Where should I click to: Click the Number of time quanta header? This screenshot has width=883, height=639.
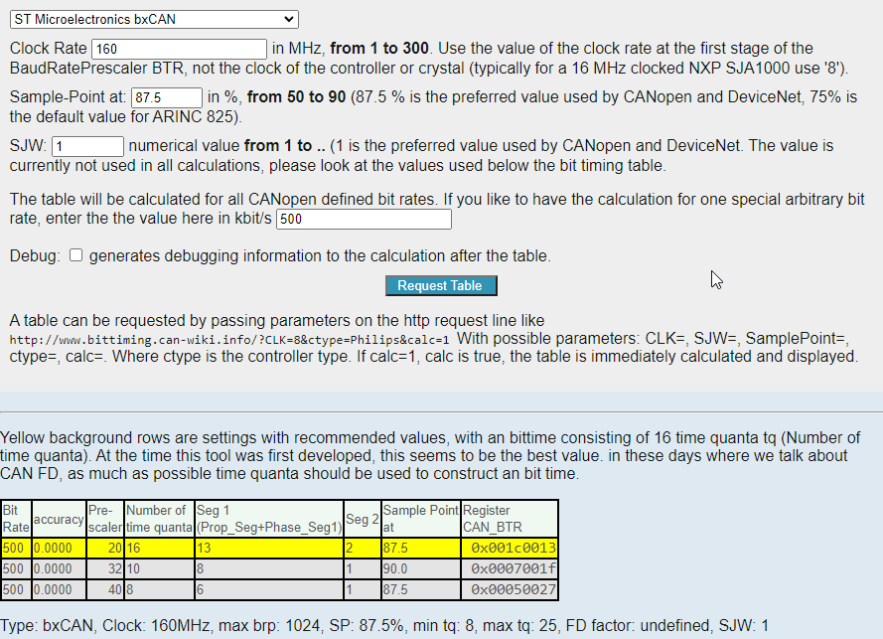click(159, 519)
